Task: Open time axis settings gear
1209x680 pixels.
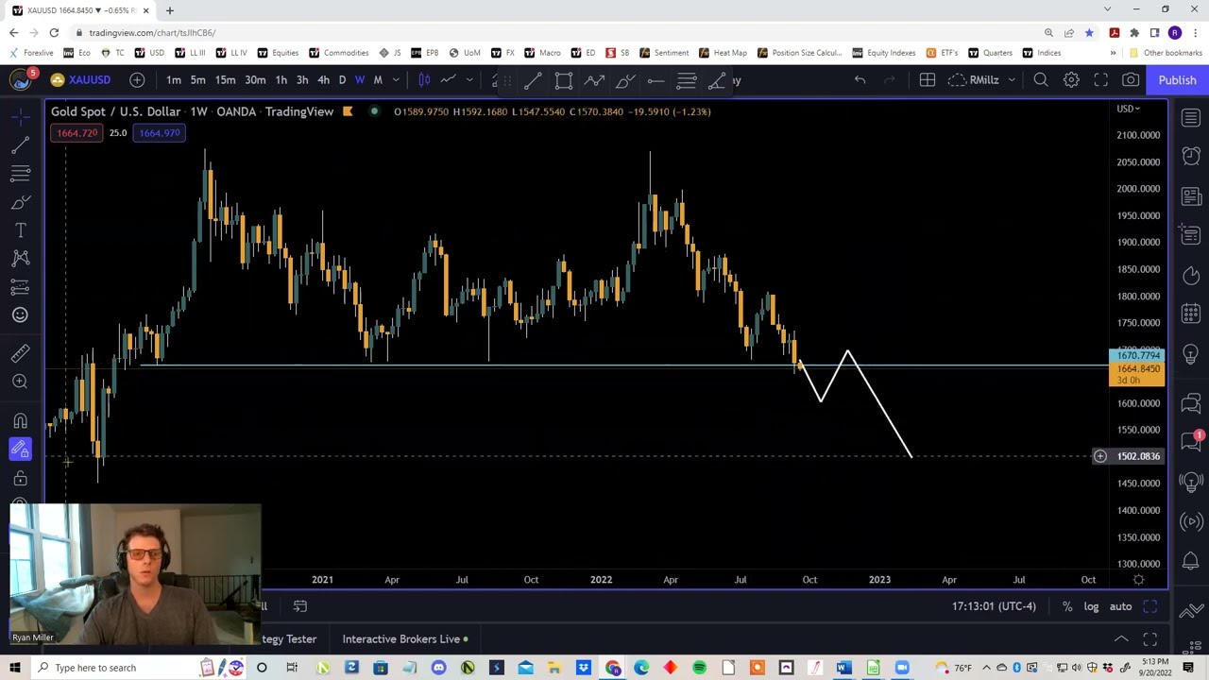Action: click(1138, 580)
